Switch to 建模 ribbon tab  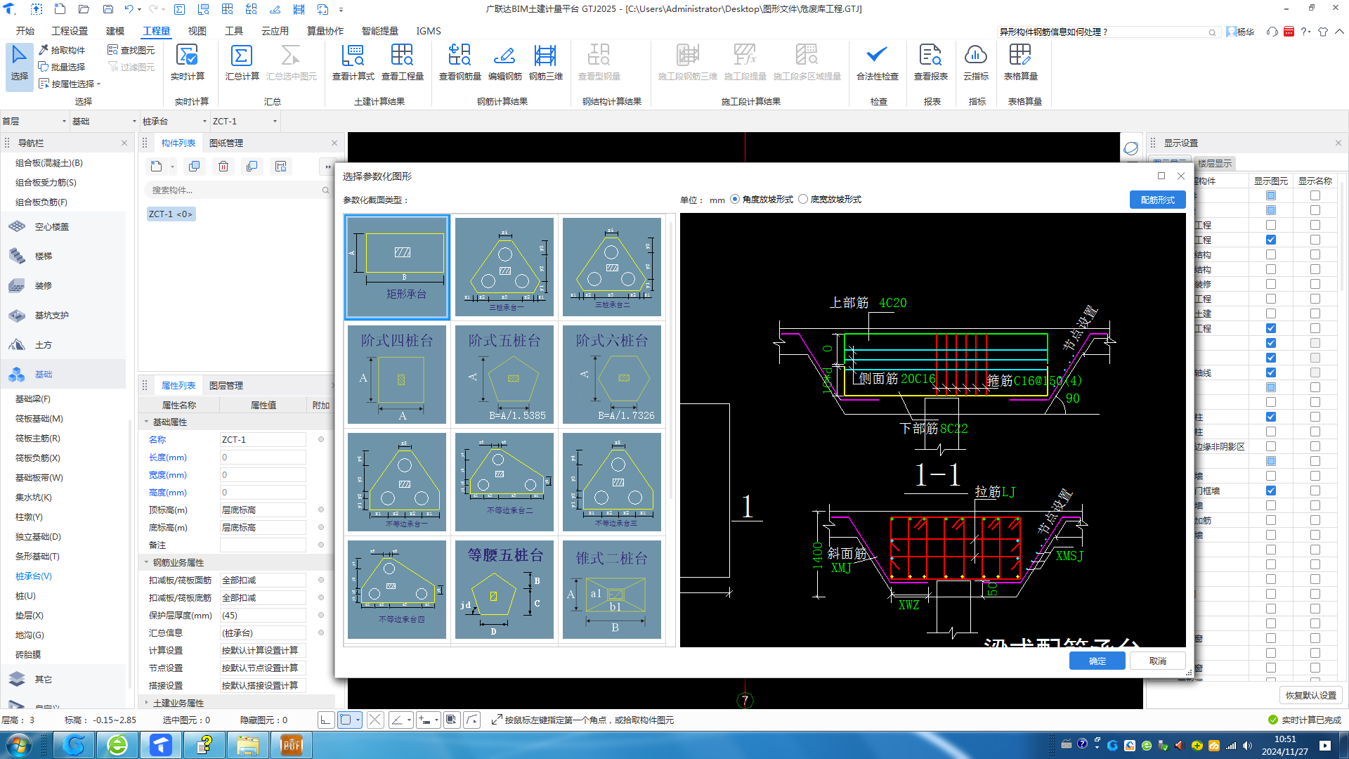(x=115, y=31)
